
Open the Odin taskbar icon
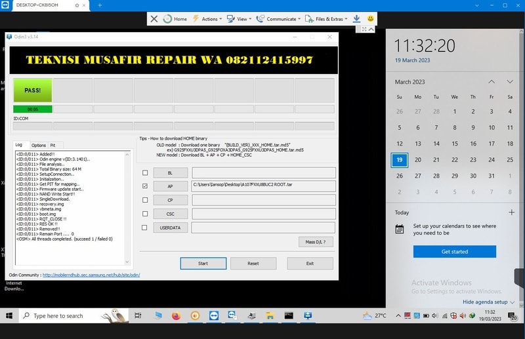pyautogui.click(x=308, y=315)
